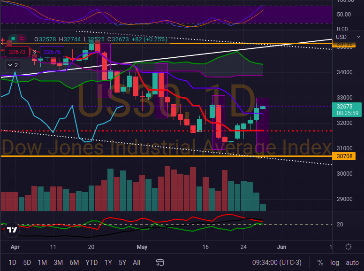
Task: Click the pink data mode wave icon
Action: [x=22, y=39]
